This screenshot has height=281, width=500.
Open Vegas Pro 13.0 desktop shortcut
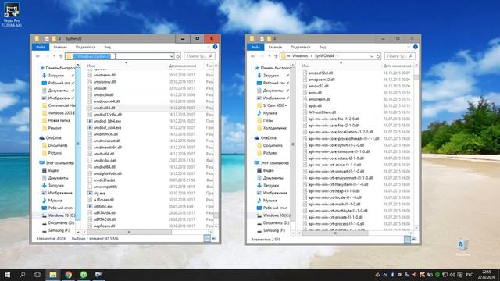pyautogui.click(x=12, y=14)
